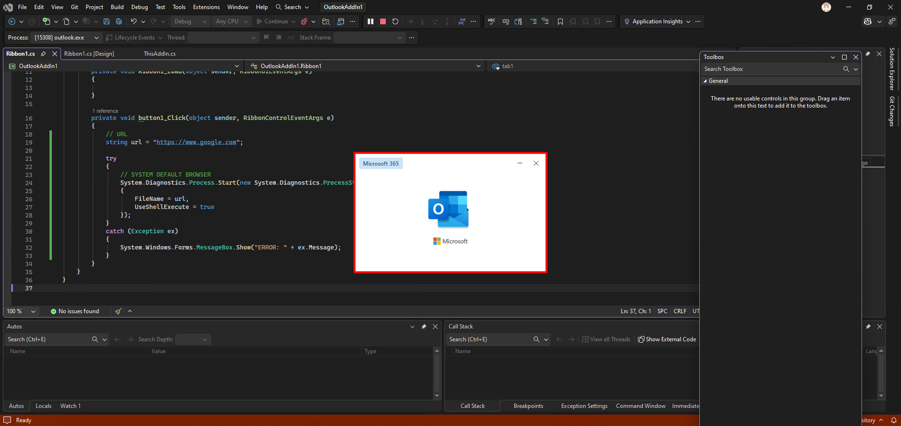This screenshot has width=901, height=426.
Task: Click the Search Toolbox input field
Action: point(771,69)
